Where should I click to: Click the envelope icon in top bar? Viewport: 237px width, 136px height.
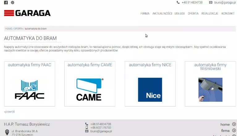tap(211, 2)
